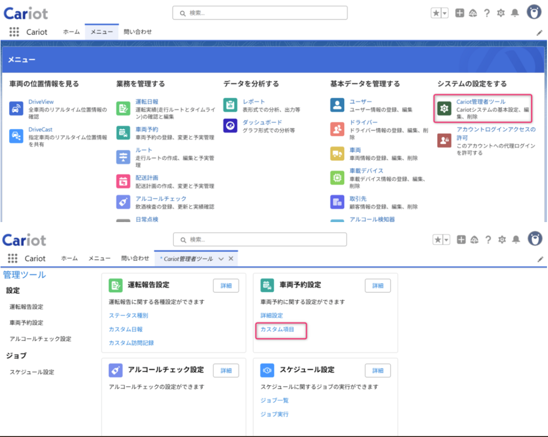Select メニュー tab in top window
This screenshot has height=437, width=548.
[102, 32]
